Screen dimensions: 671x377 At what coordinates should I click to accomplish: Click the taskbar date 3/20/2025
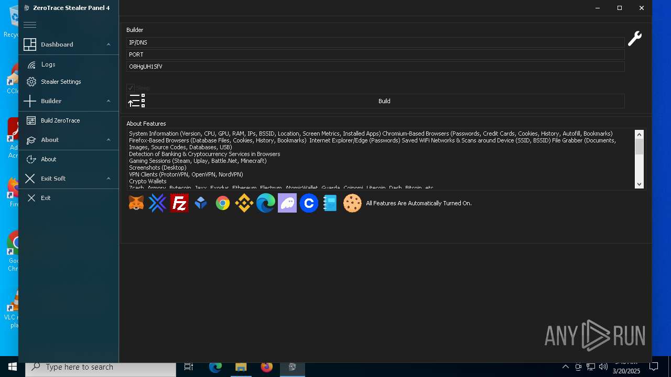[626, 371]
